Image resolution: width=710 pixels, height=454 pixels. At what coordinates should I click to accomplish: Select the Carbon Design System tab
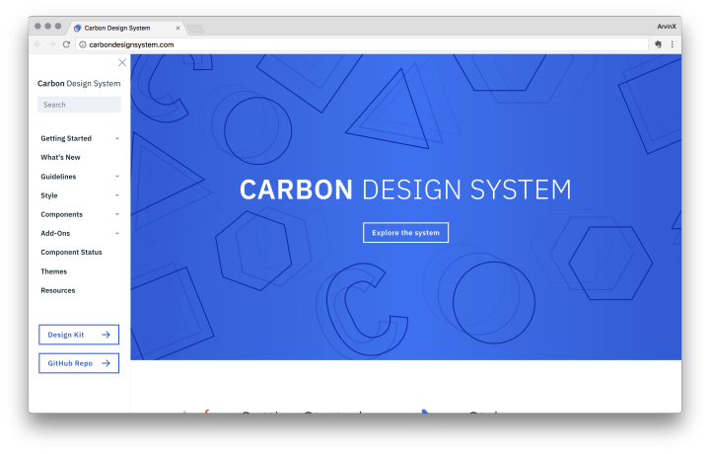point(127,28)
